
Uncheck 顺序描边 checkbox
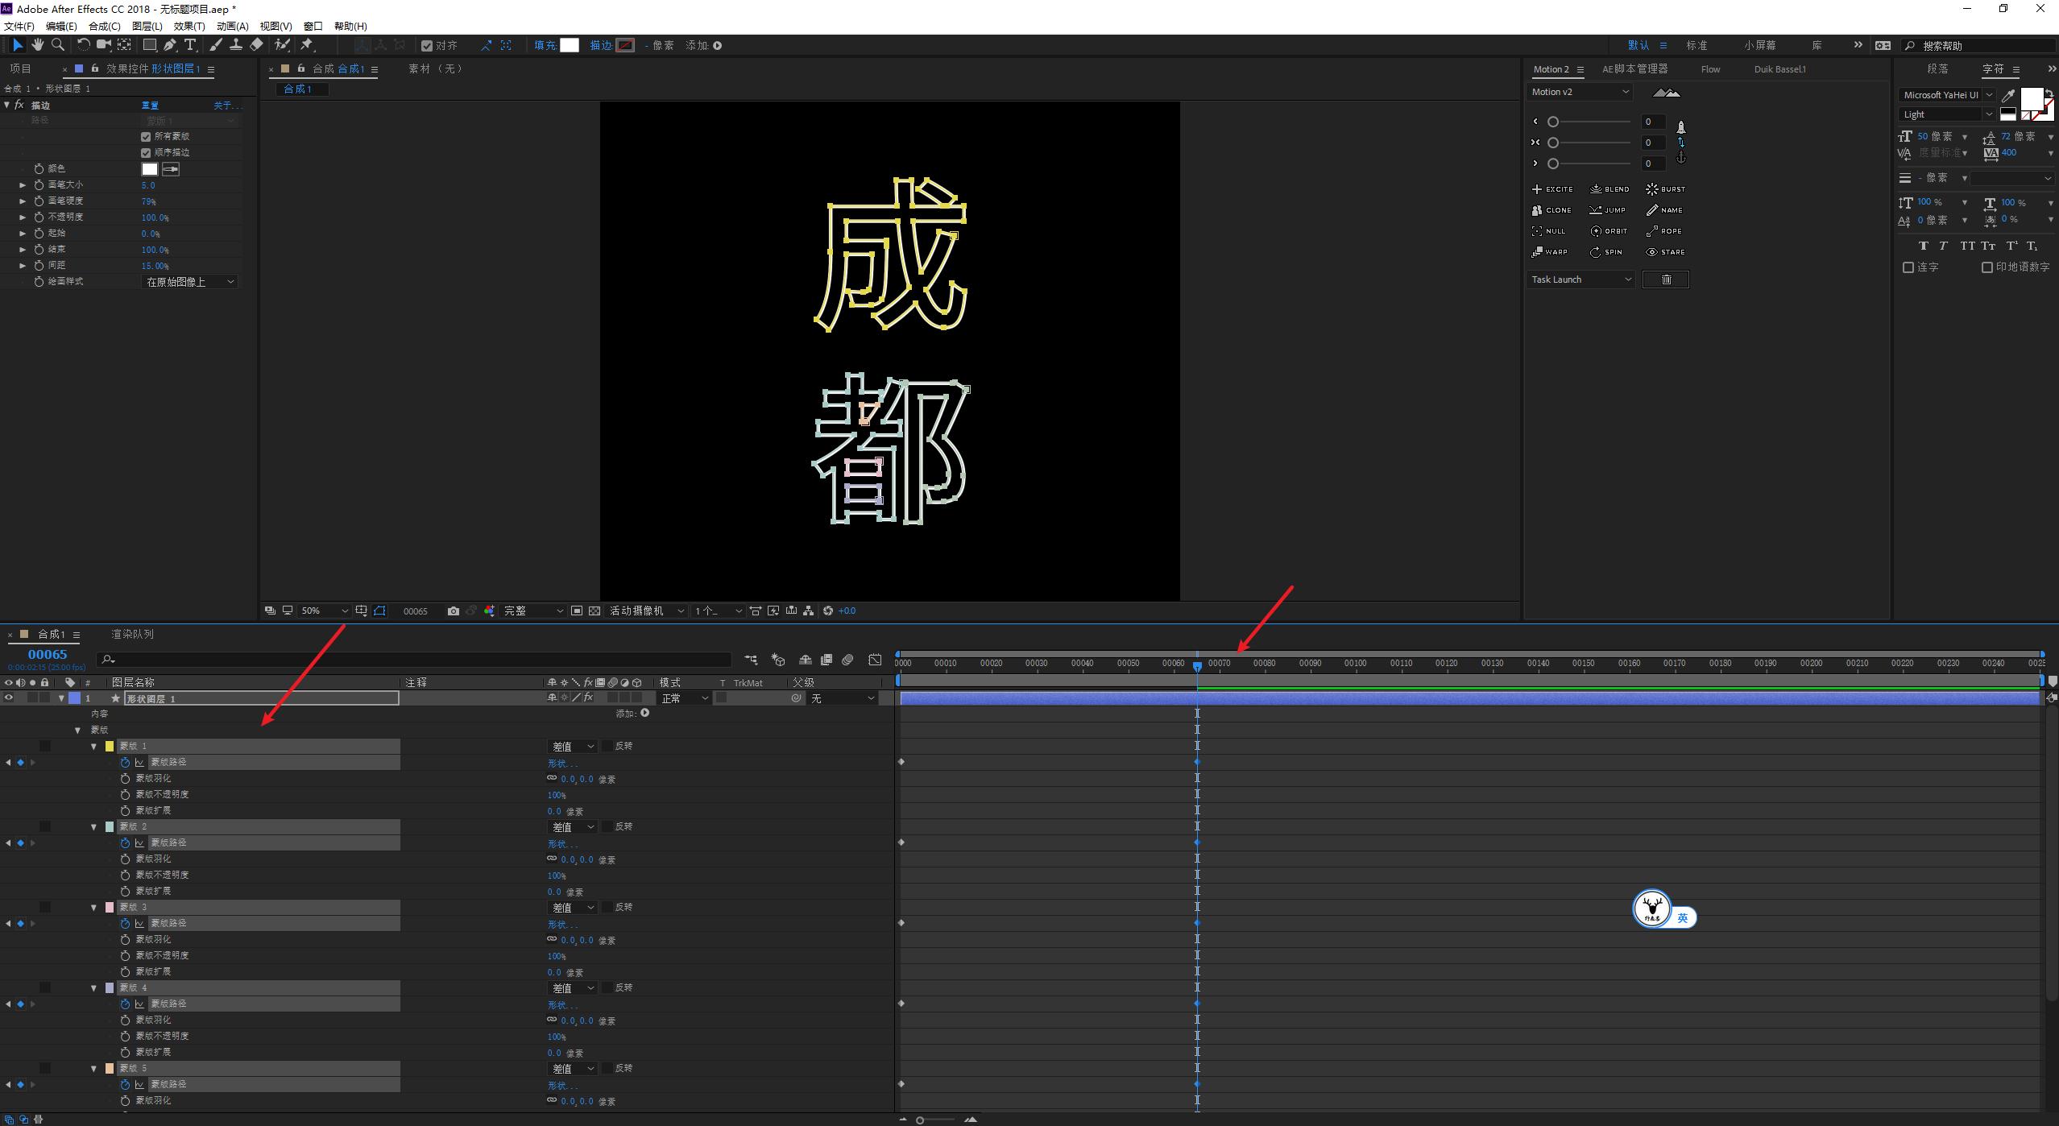[x=146, y=153]
